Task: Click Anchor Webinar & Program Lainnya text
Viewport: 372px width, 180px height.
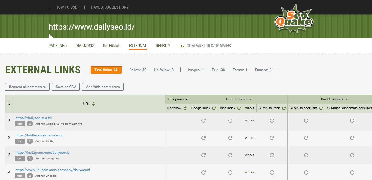Action: click(59, 124)
